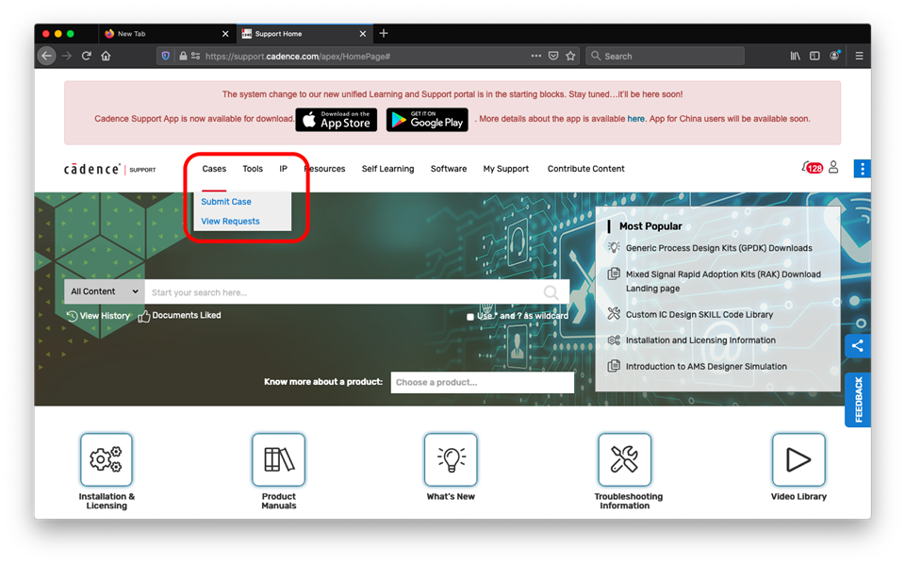Click the Cadence Support logo
This screenshot has height=564, width=905.
click(x=109, y=169)
